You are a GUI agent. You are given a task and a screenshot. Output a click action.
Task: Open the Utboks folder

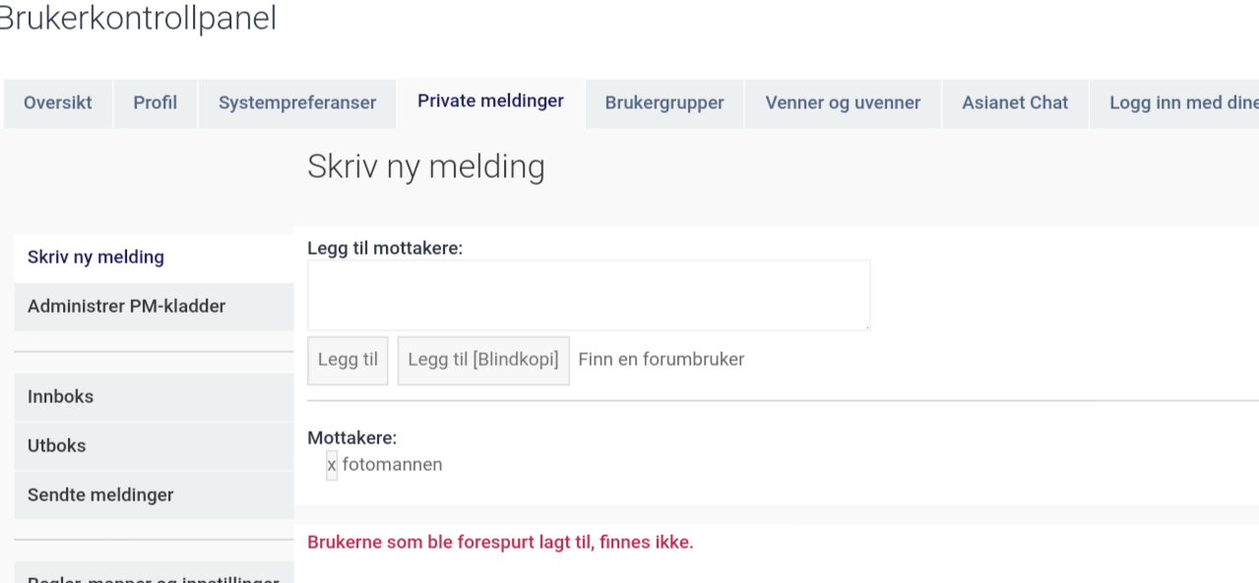click(x=154, y=446)
